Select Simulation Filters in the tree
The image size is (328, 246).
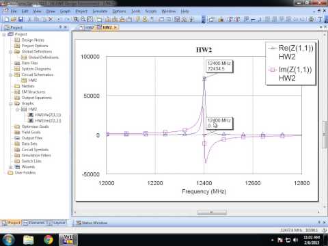pos(36,155)
